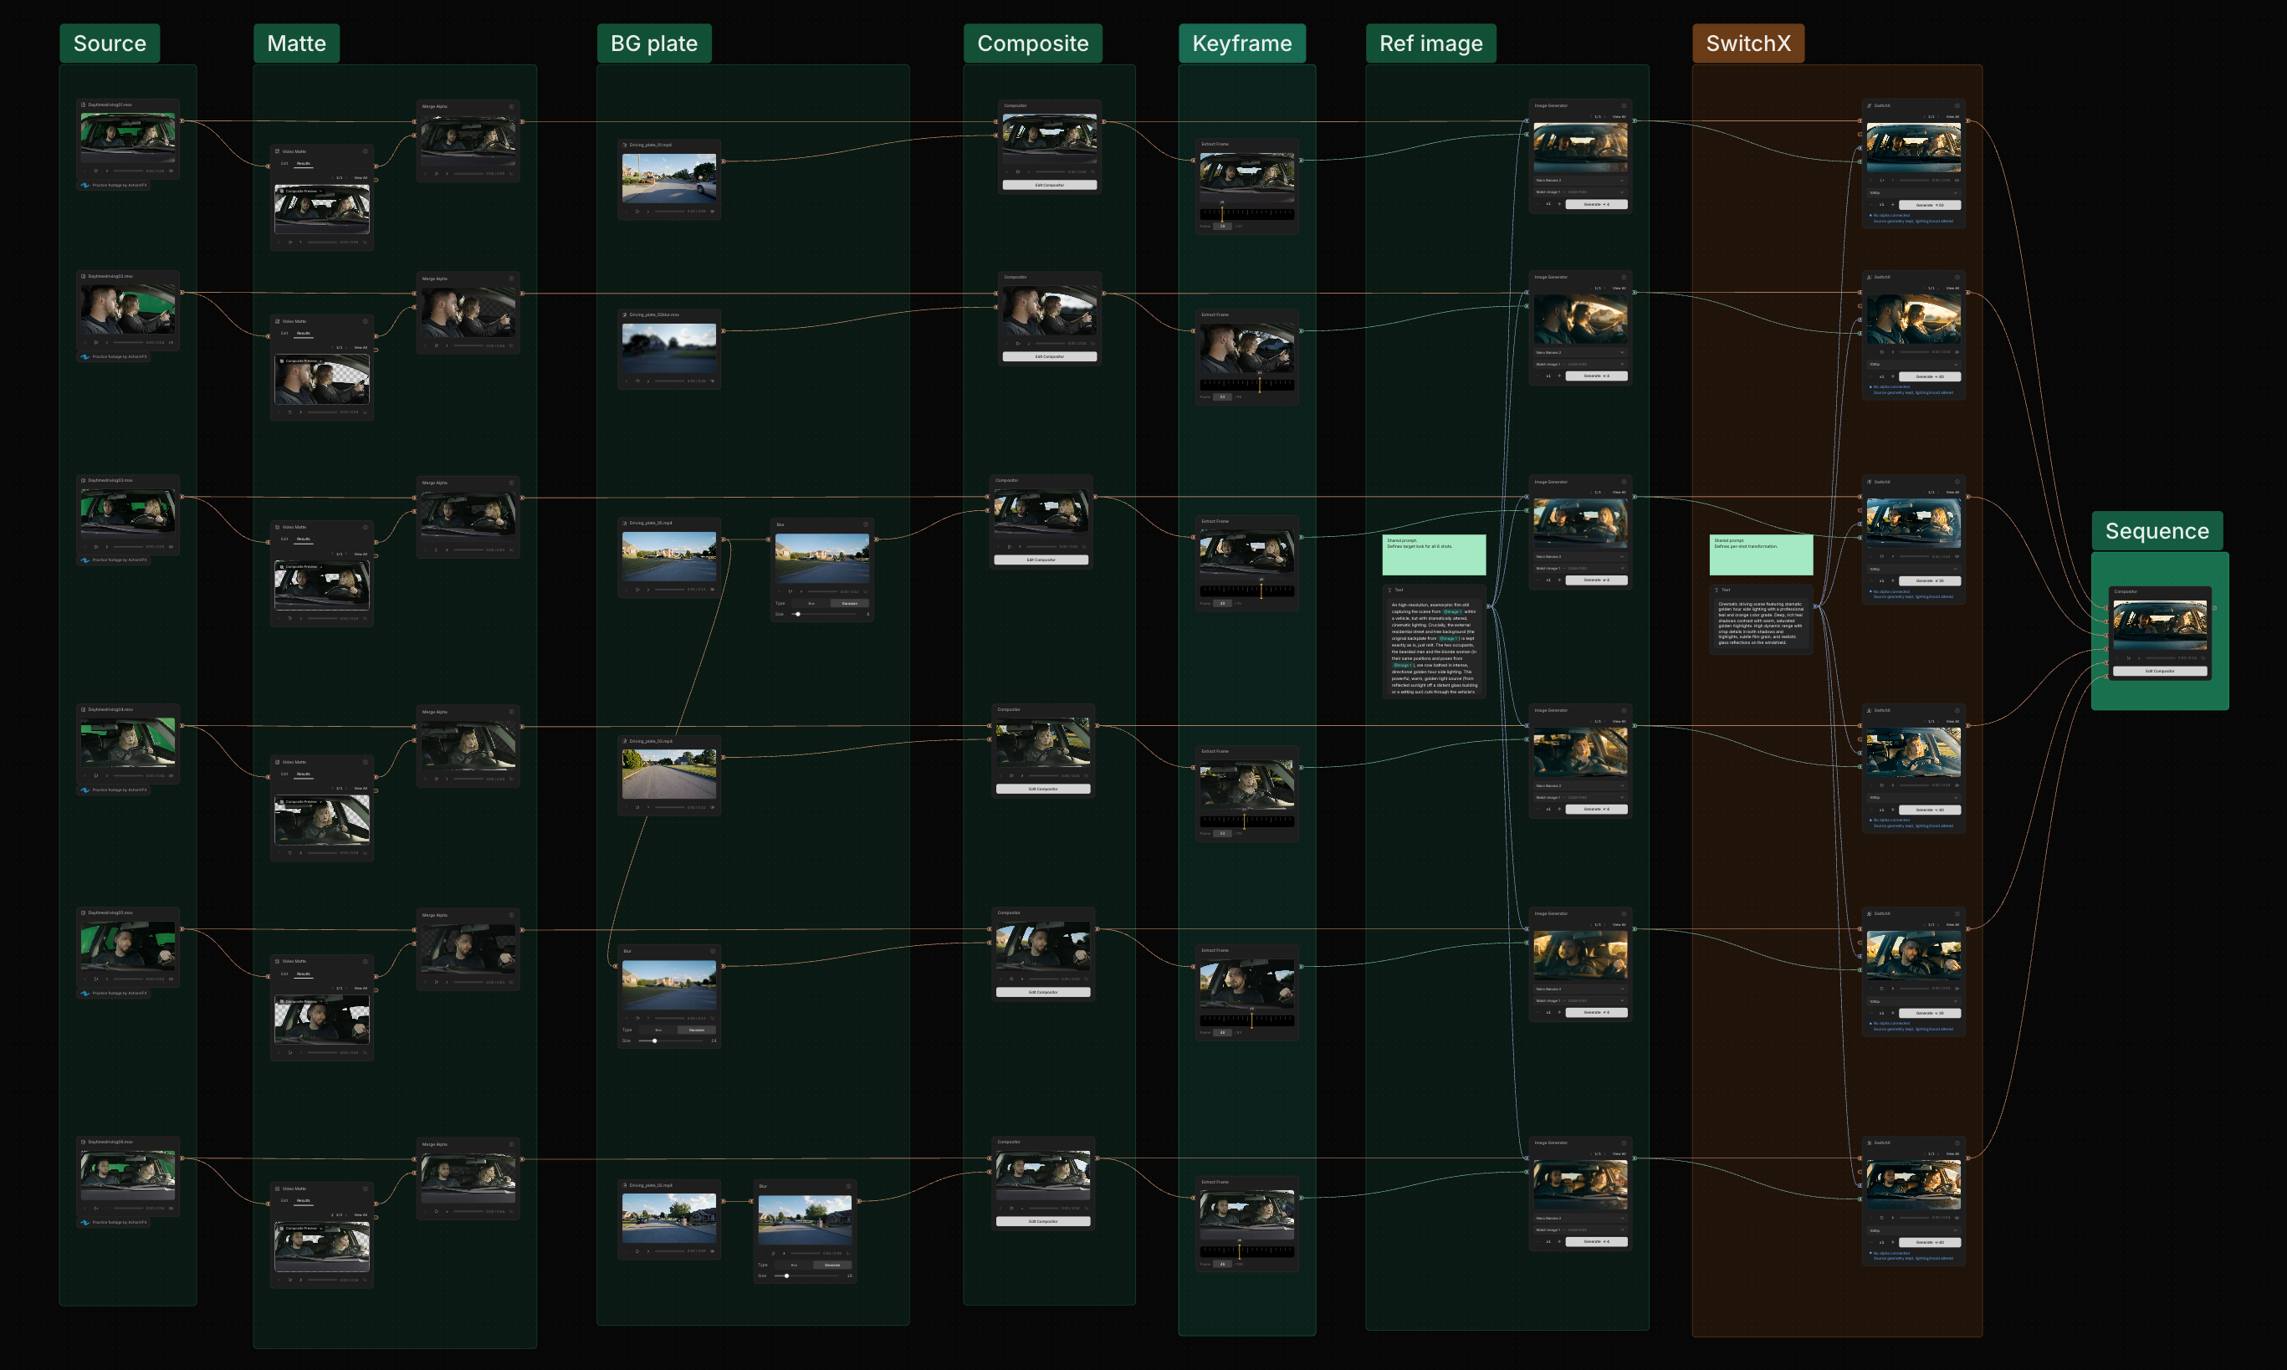The image size is (2287, 1370).
Task: Click the output port of the Sequence Compositor node
Action: tap(2214, 607)
